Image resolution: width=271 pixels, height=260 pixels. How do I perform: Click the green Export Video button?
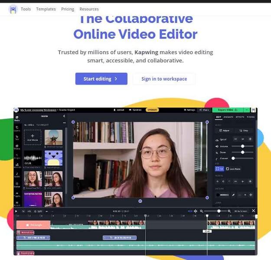pyautogui.click(x=228, y=110)
